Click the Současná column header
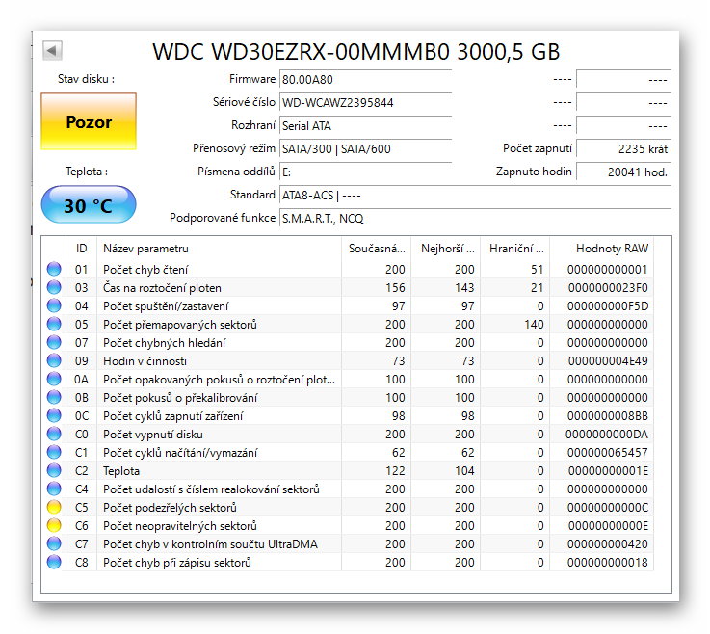 click(x=377, y=249)
